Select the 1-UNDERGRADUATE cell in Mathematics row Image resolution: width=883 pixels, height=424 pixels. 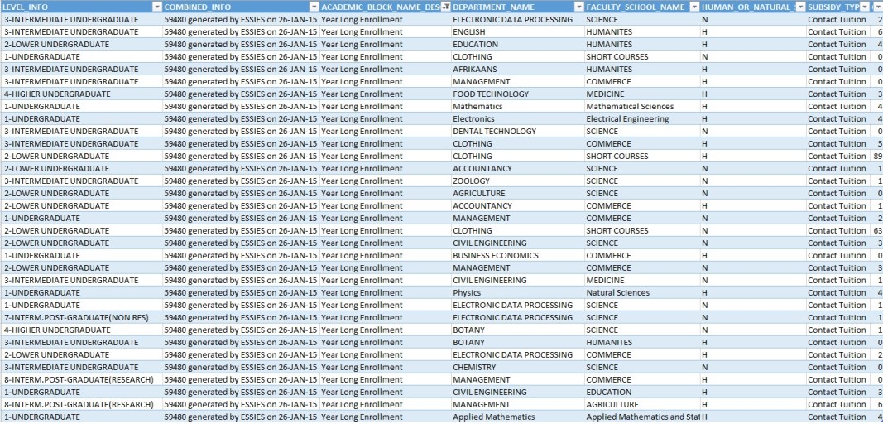point(81,107)
